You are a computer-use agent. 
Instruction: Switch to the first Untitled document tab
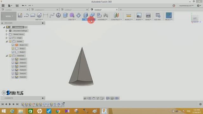(x=15, y=10)
